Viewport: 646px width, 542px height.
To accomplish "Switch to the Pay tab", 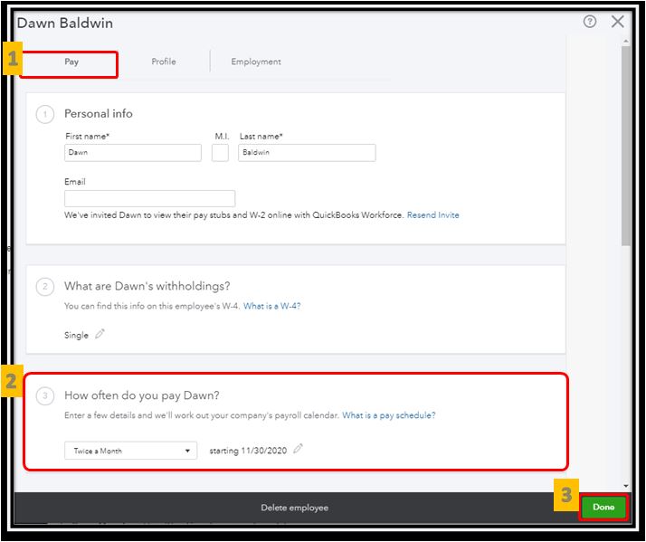I will (71, 62).
